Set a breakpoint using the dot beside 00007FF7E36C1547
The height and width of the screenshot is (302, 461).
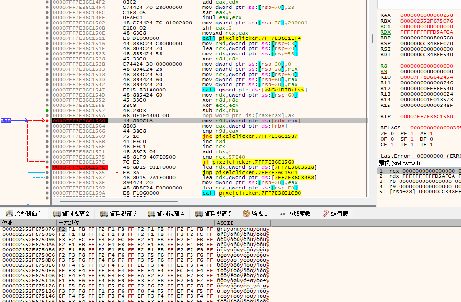[x=47, y=90]
